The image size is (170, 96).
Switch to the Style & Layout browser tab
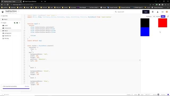click(x=32, y=2)
